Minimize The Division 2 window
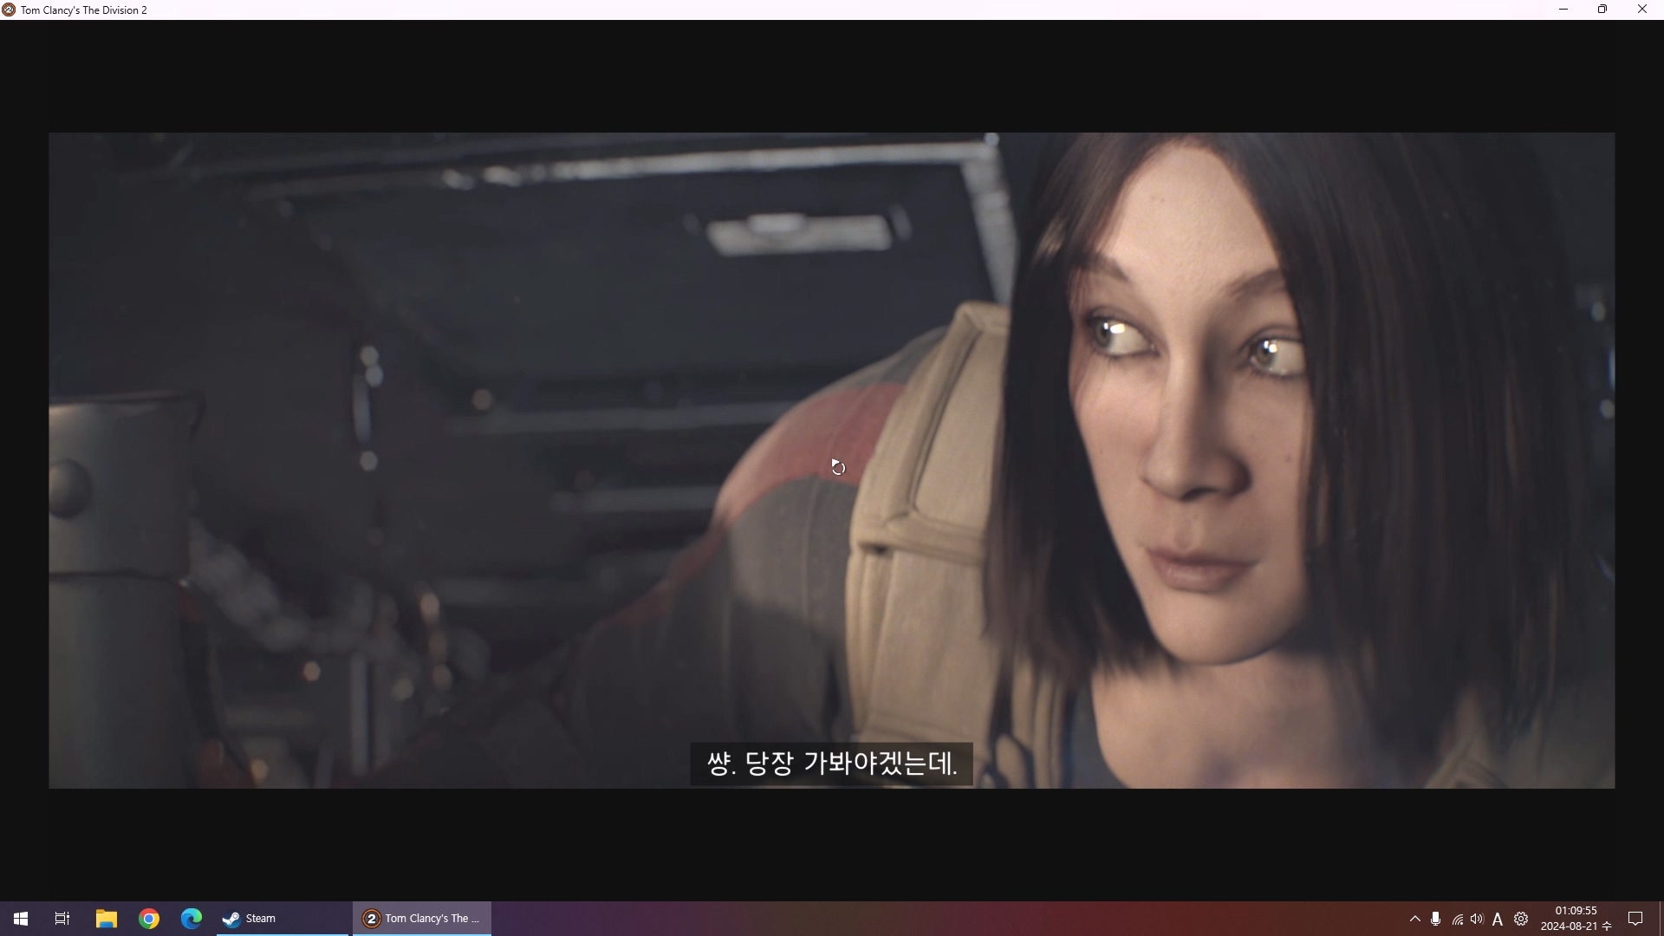Screen dimensions: 1664x936 [1563, 10]
